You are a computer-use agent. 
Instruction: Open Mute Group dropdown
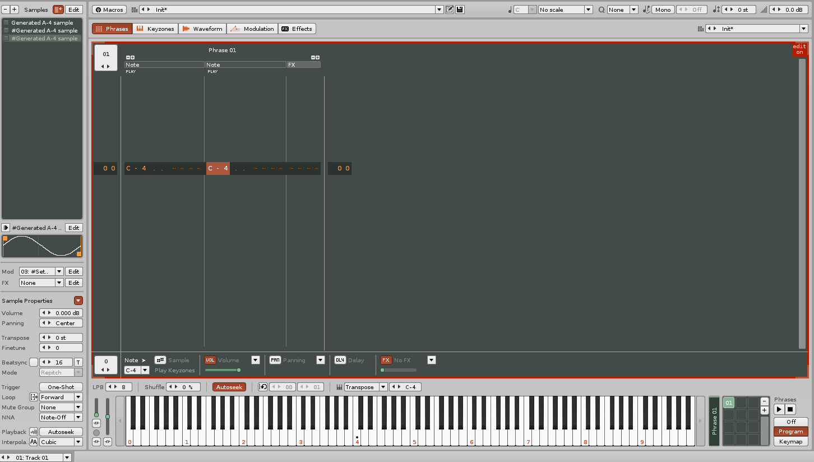click(61, 407)
